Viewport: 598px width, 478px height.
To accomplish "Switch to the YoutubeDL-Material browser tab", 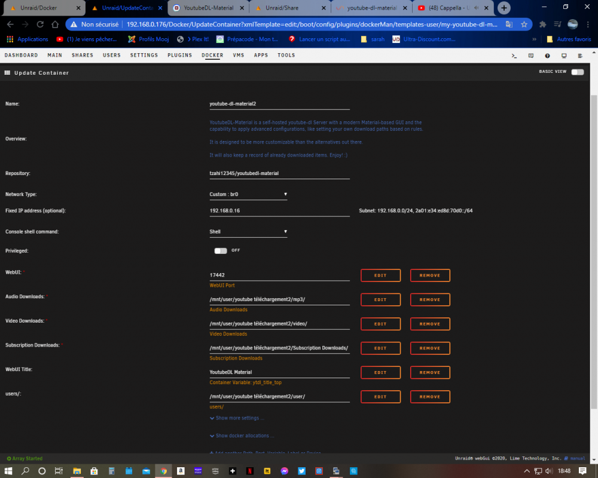I will [209, 8].
